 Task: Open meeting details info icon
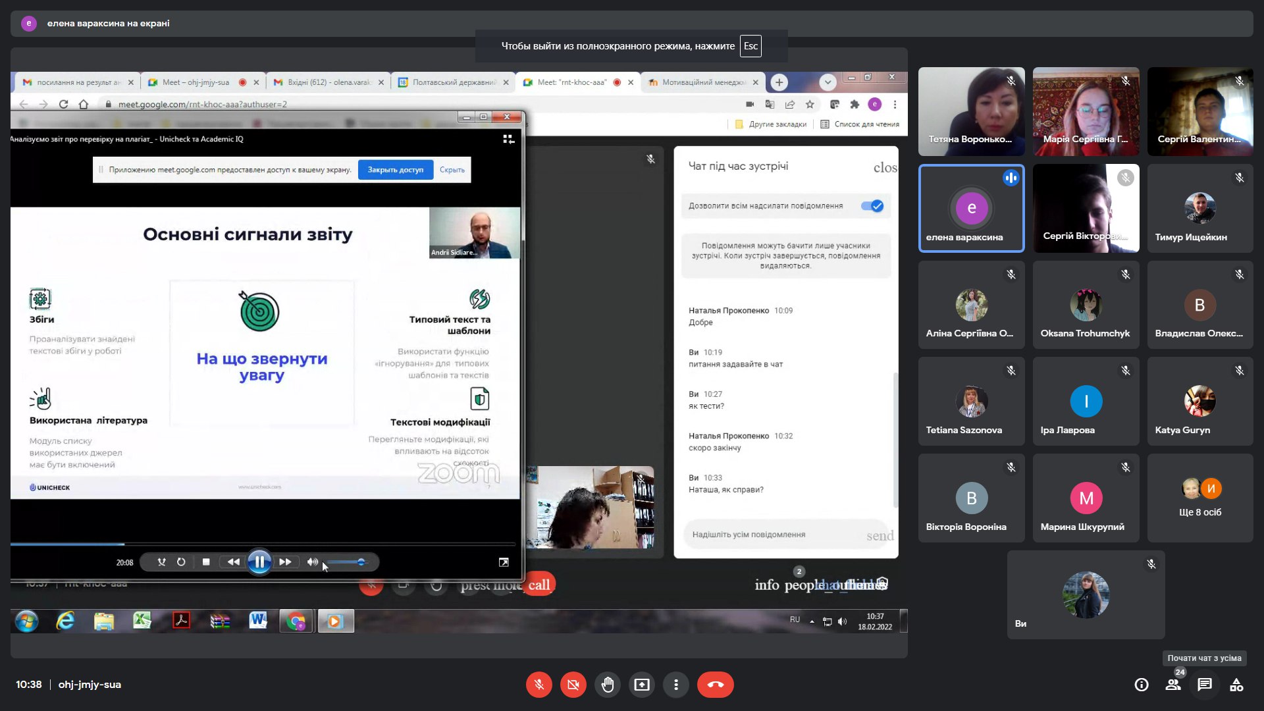click(x=1142, y=685)
